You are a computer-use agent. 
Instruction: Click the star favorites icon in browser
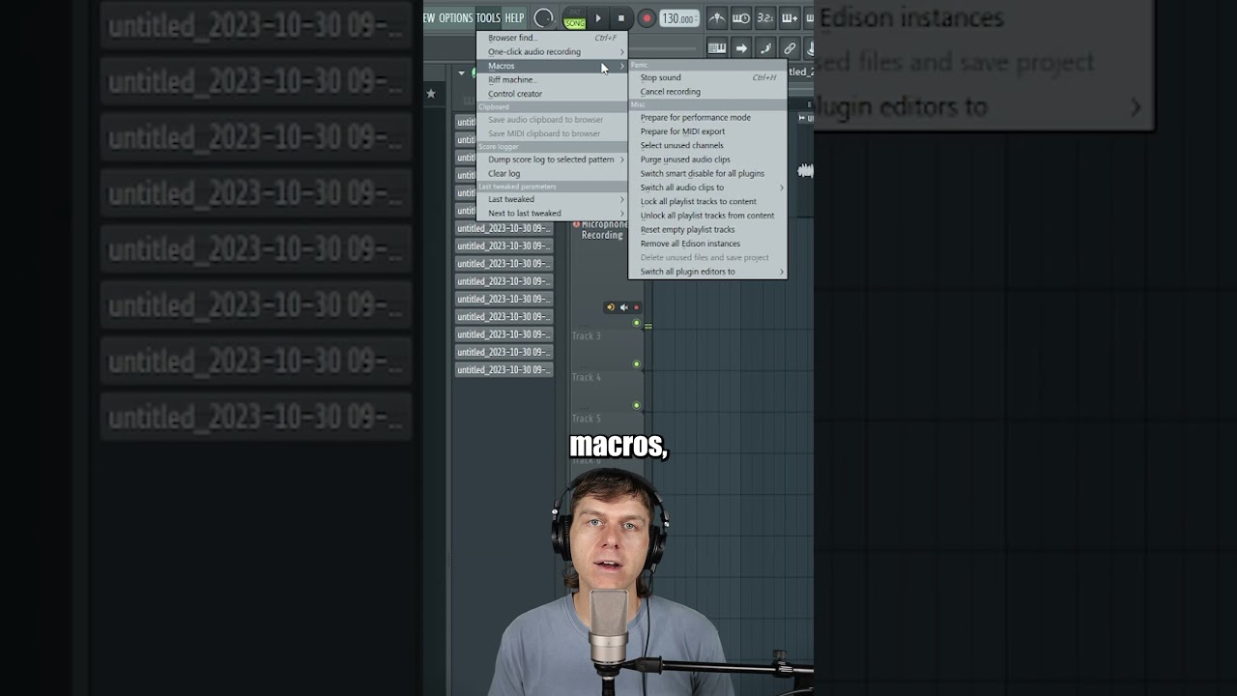[x=431, y=94]
